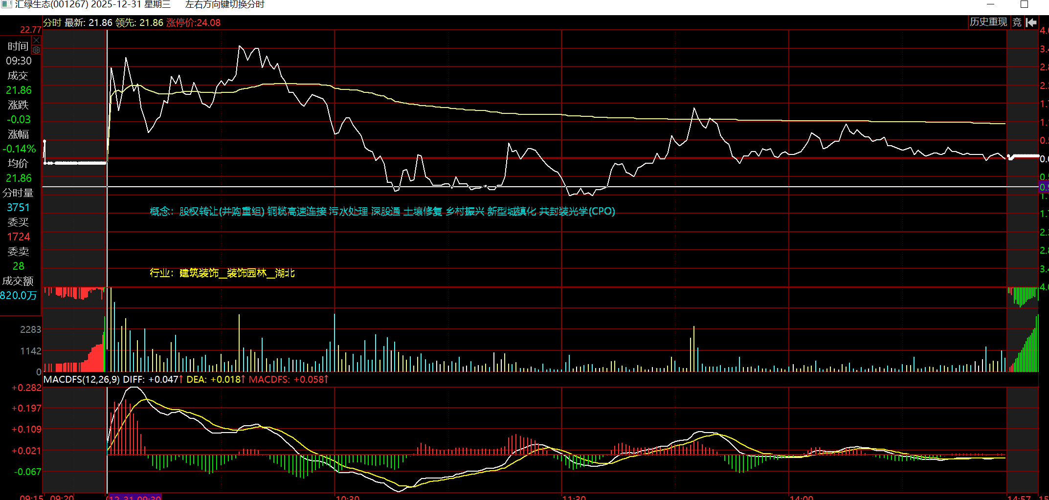Click the 股权转让(并购重组) concept link
Viewport: 1049px width, 500px height.
222,212
